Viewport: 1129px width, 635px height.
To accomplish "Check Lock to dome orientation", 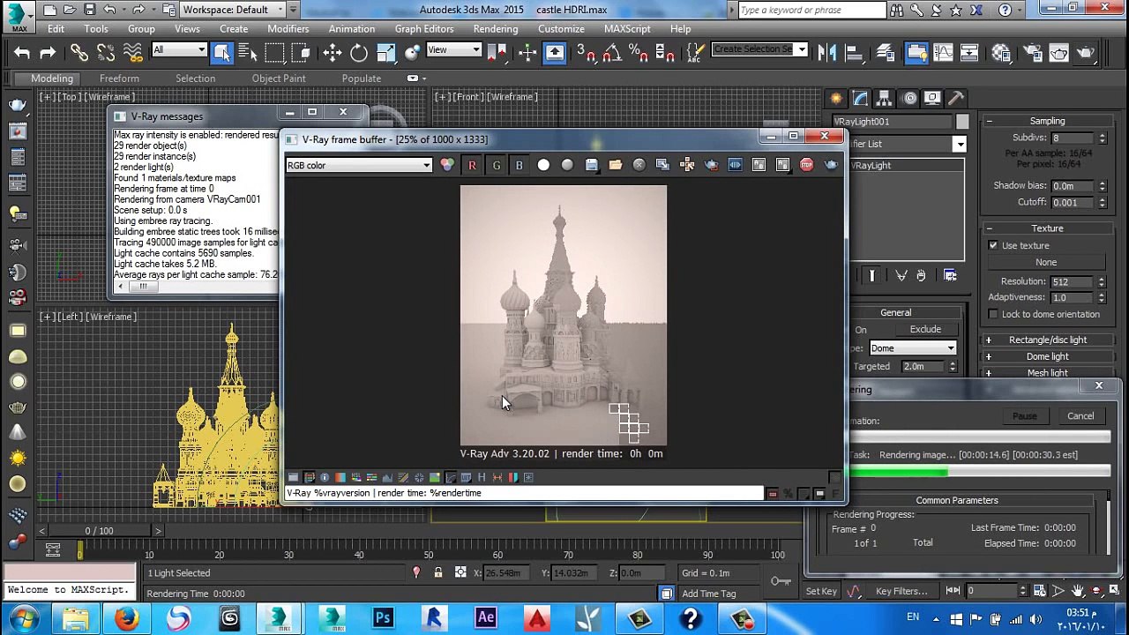I will click(x=993, y=314).
